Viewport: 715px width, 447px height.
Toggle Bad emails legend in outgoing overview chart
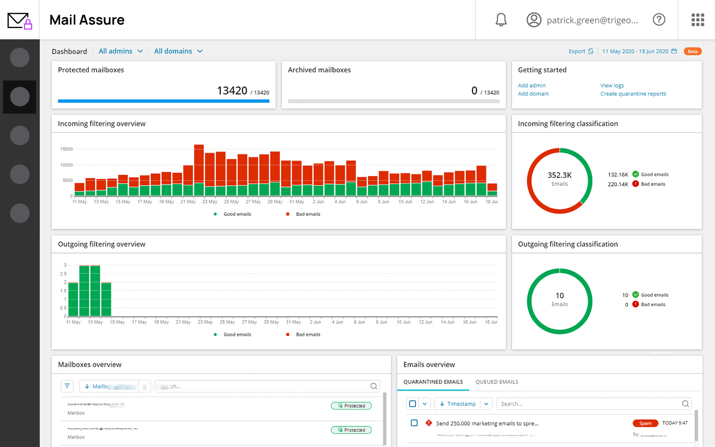pyautogui.click(x=303, y=334)
